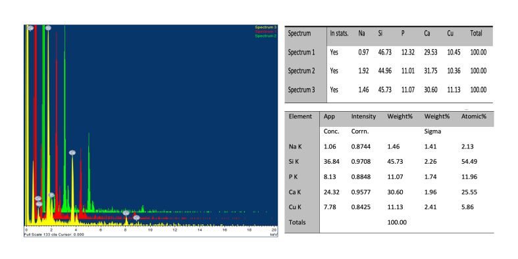Click the 'Spectrum 2' row label

click(x=301, y=71)
